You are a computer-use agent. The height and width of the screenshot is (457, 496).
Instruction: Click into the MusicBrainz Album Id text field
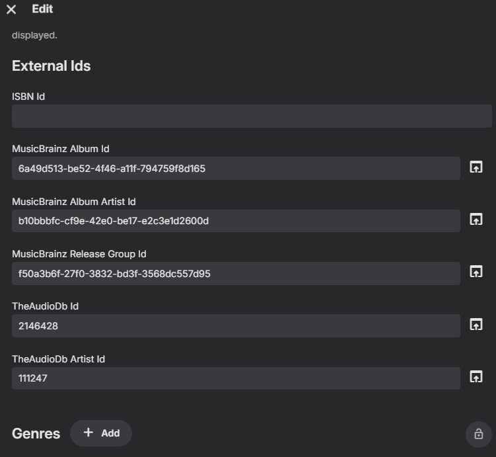coord(236,169)
